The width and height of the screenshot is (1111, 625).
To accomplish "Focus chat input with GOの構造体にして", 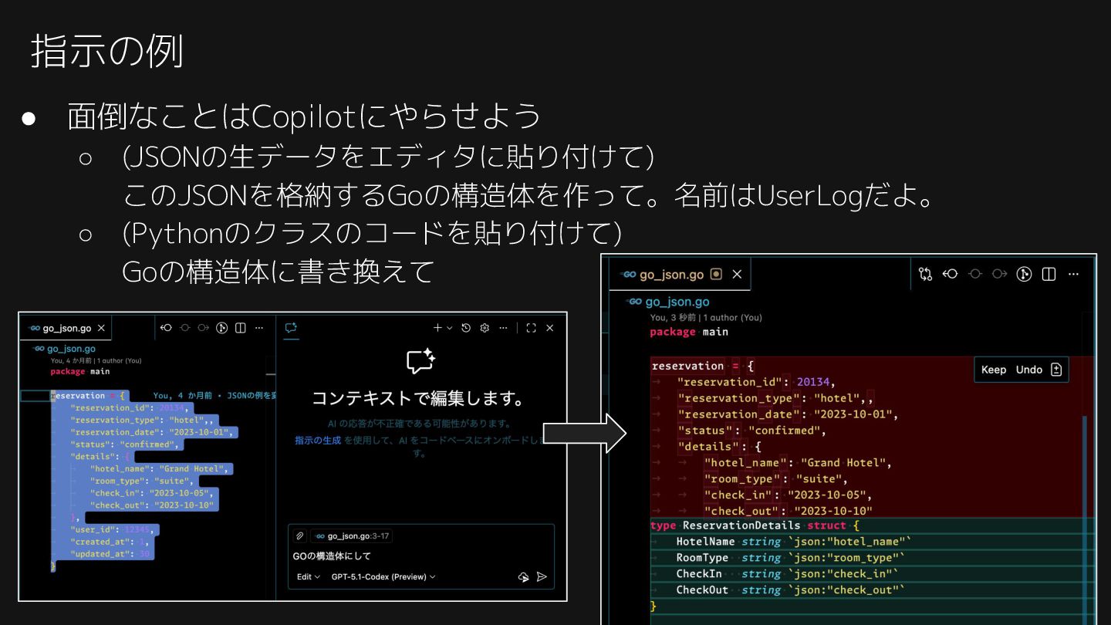I will 421,556.
